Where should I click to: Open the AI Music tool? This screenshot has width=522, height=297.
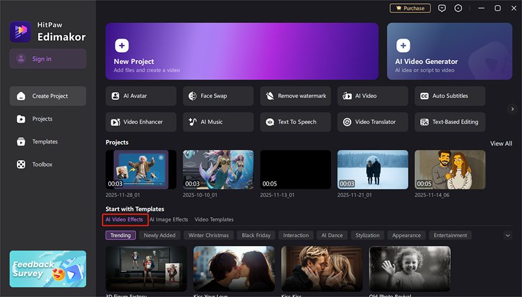[218, 122]
